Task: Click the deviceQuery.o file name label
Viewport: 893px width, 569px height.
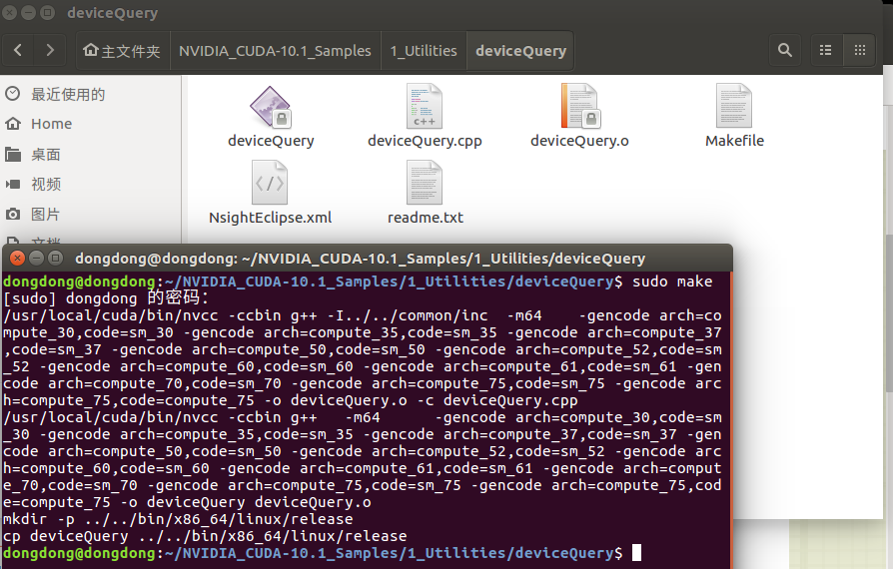Action: coord(579,141)
